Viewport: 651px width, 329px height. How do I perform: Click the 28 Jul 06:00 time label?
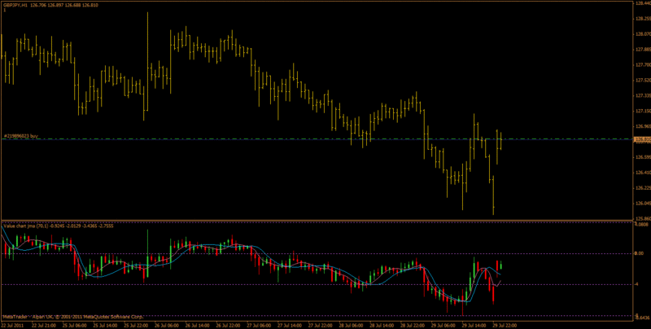pos(351,325)
